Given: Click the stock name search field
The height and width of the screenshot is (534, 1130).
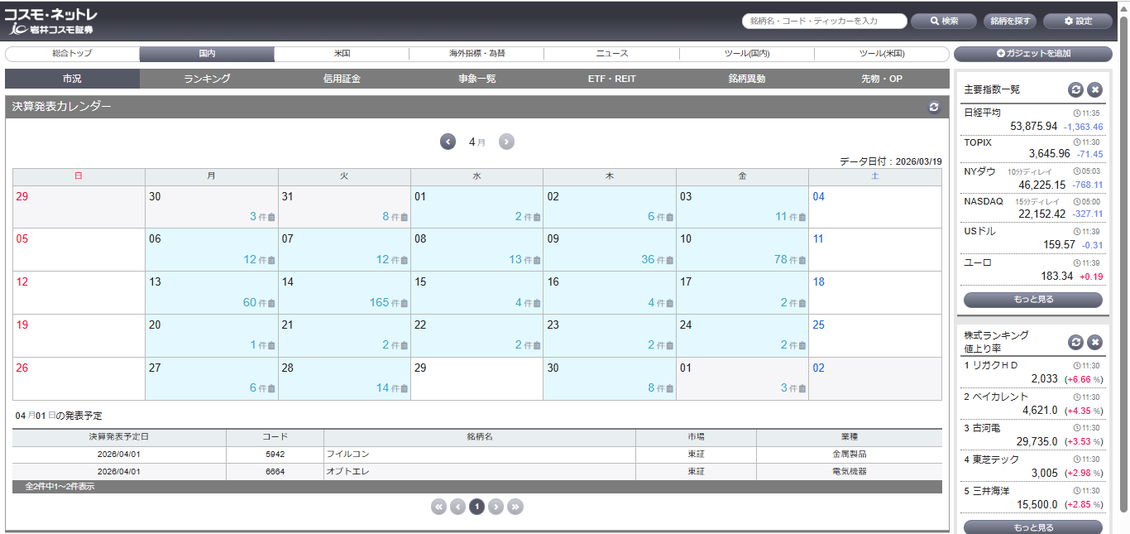Looking at the screenshot, I should pos(823,21).
